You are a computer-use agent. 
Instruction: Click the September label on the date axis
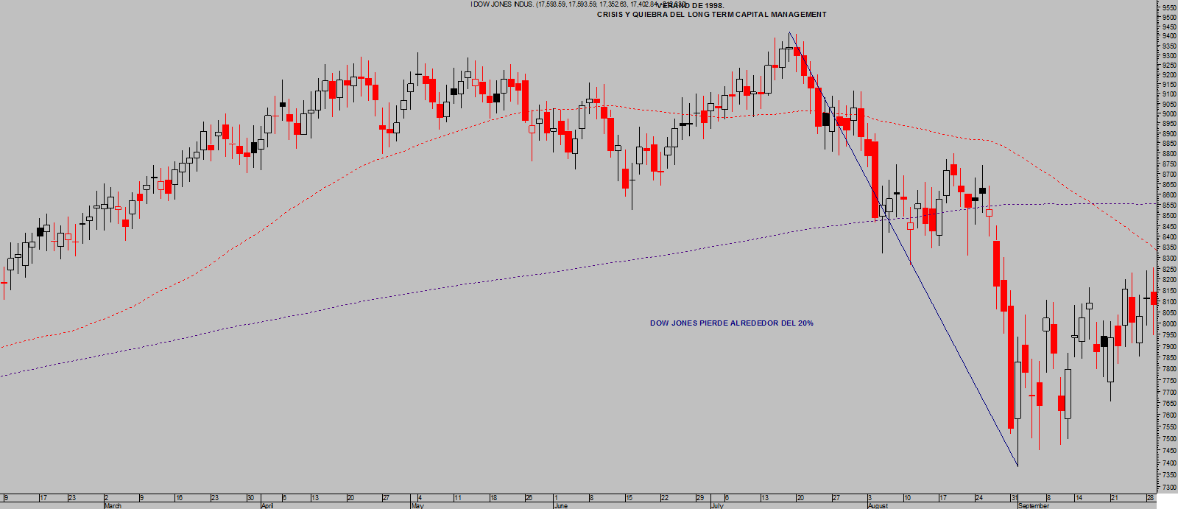pos(1034,506)
